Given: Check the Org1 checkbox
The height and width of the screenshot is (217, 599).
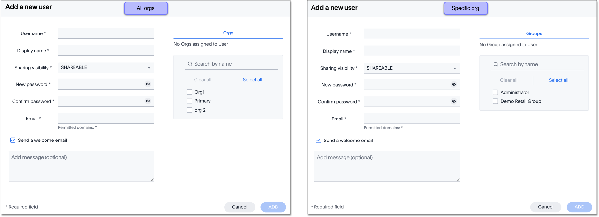Looking at the screenshot, I should pos(190,92).
